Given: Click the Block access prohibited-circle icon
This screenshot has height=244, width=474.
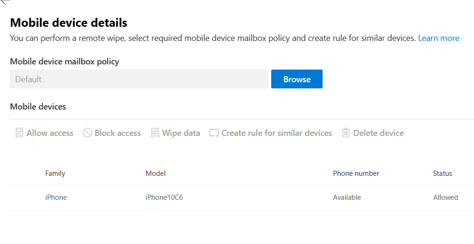Looking at the screenshot, I should (x=87, y=133).
